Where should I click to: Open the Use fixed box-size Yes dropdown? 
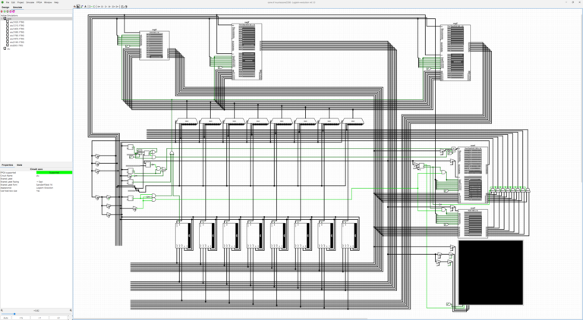point(55,191)
